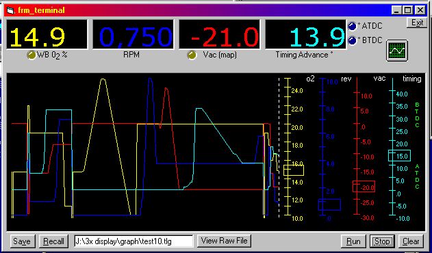The height and width of the screenshot is (253, 432).
Task: Click the frm_terminal title bar icon
Action: 10,11
